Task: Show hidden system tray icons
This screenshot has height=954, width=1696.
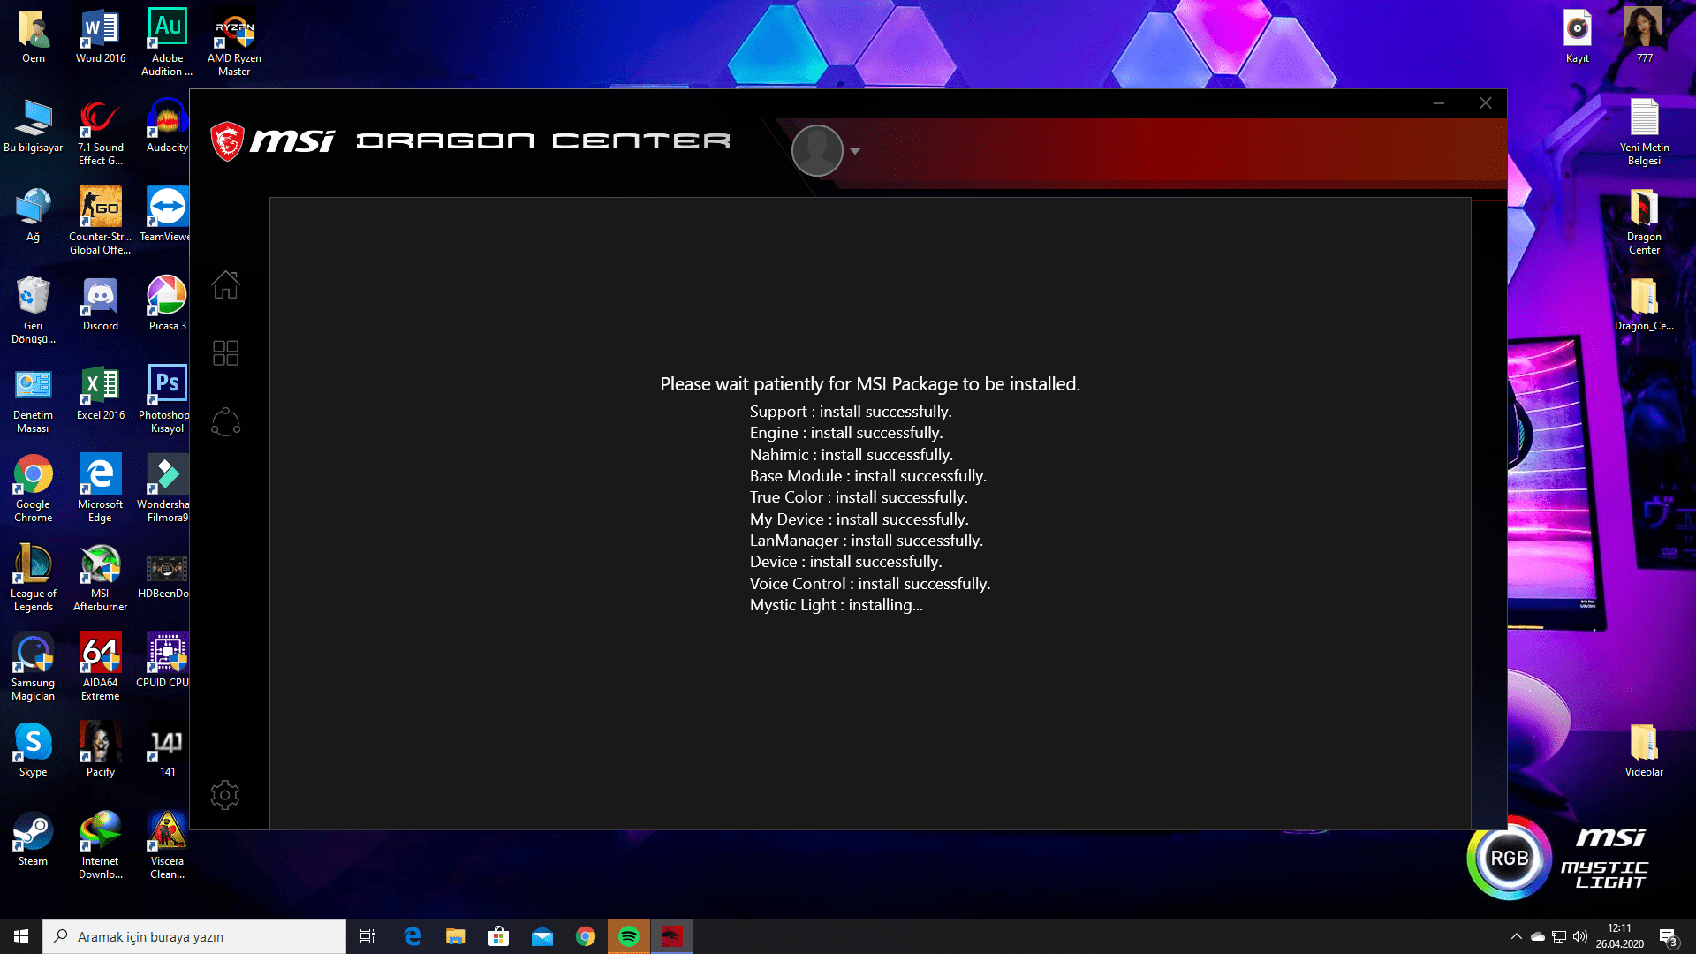Action: (x=1516, y=936)
